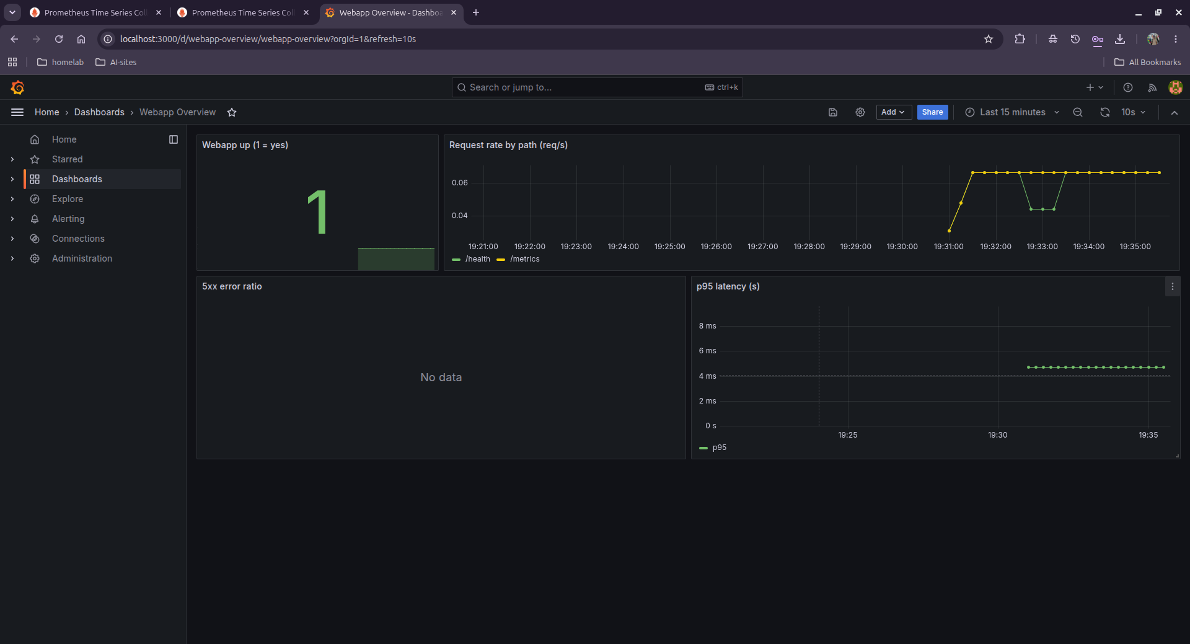Open Home in the sidebar

pyautogui.click(x=64, y=139)
